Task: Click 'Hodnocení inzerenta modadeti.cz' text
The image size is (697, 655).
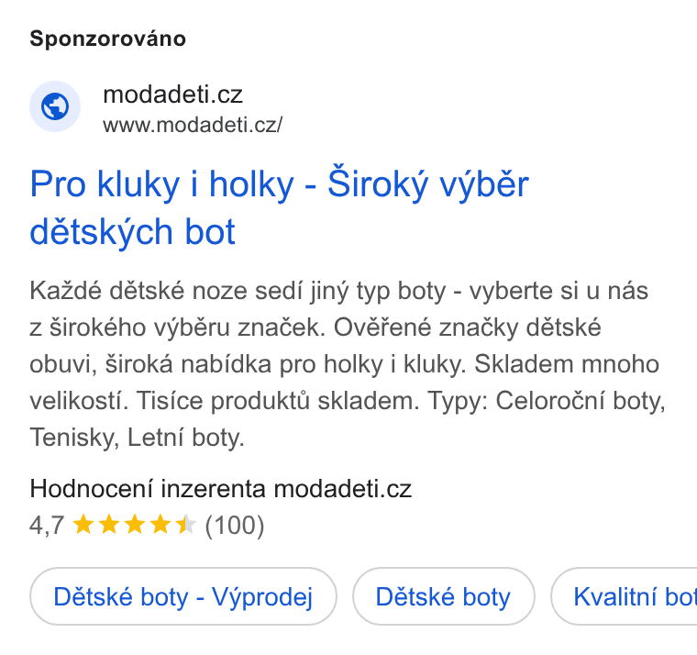Action: (220, 489)
